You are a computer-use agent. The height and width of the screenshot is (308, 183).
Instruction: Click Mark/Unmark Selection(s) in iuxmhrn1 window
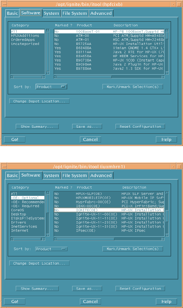pos(133,249)
